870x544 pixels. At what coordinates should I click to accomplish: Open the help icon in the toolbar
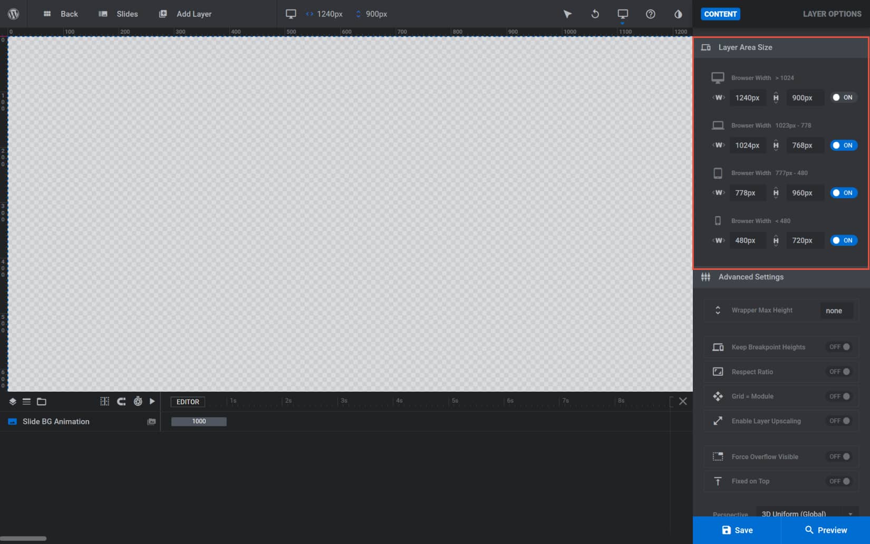coord(650,14)
